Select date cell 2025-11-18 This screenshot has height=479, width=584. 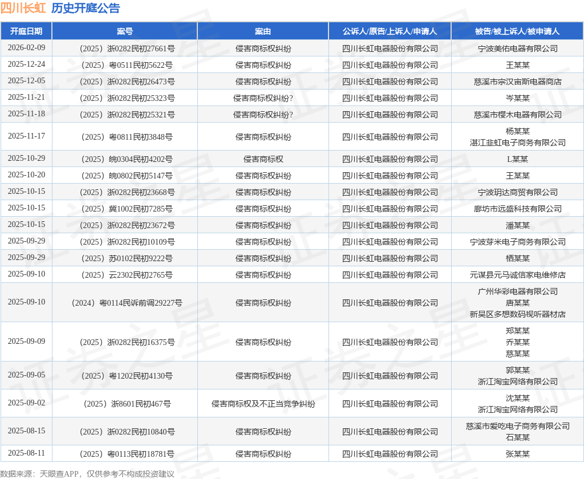(26, 113)
